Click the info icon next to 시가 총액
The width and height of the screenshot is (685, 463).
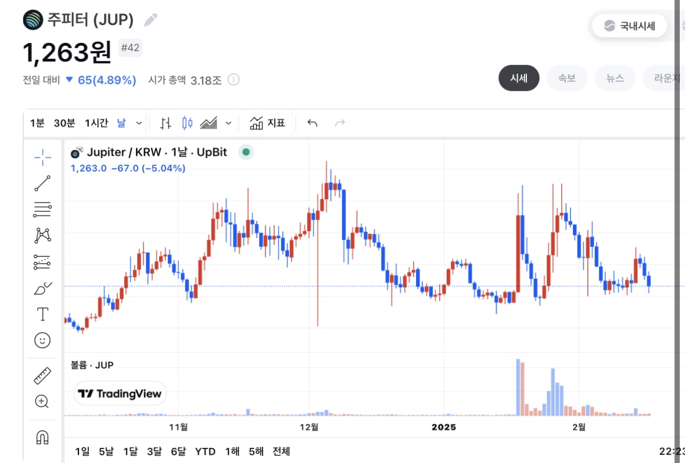coord(234,80)
